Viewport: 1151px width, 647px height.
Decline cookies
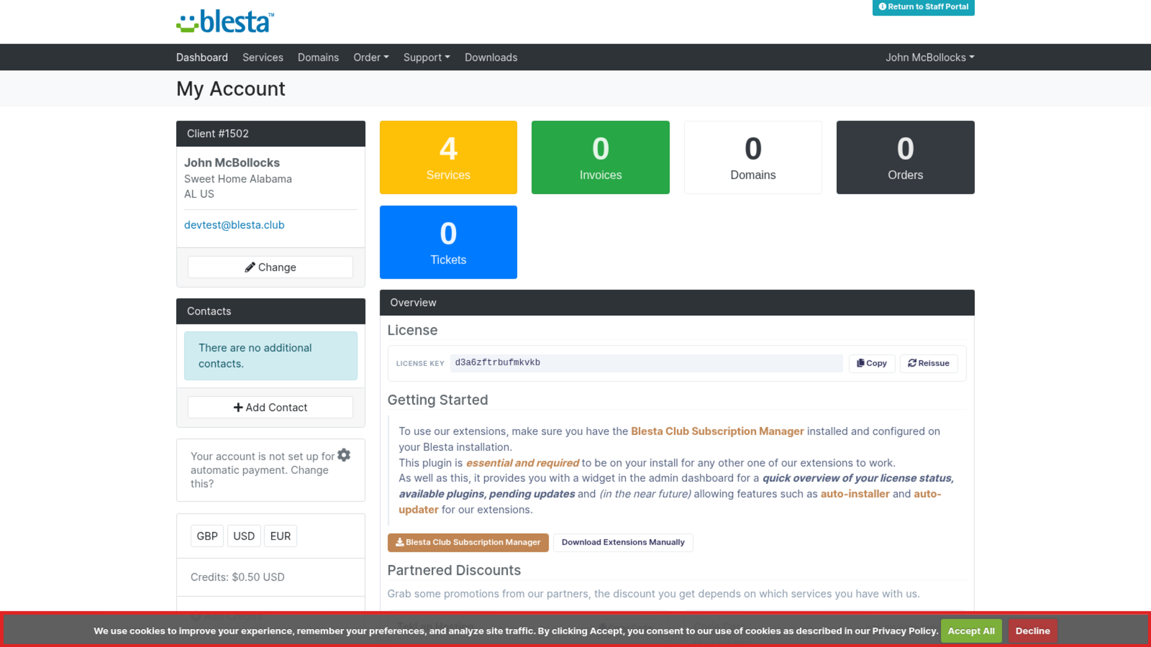1032,631
